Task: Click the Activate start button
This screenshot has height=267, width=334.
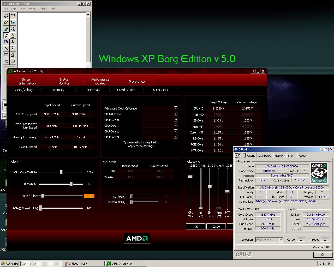Action: coord(10,264)
